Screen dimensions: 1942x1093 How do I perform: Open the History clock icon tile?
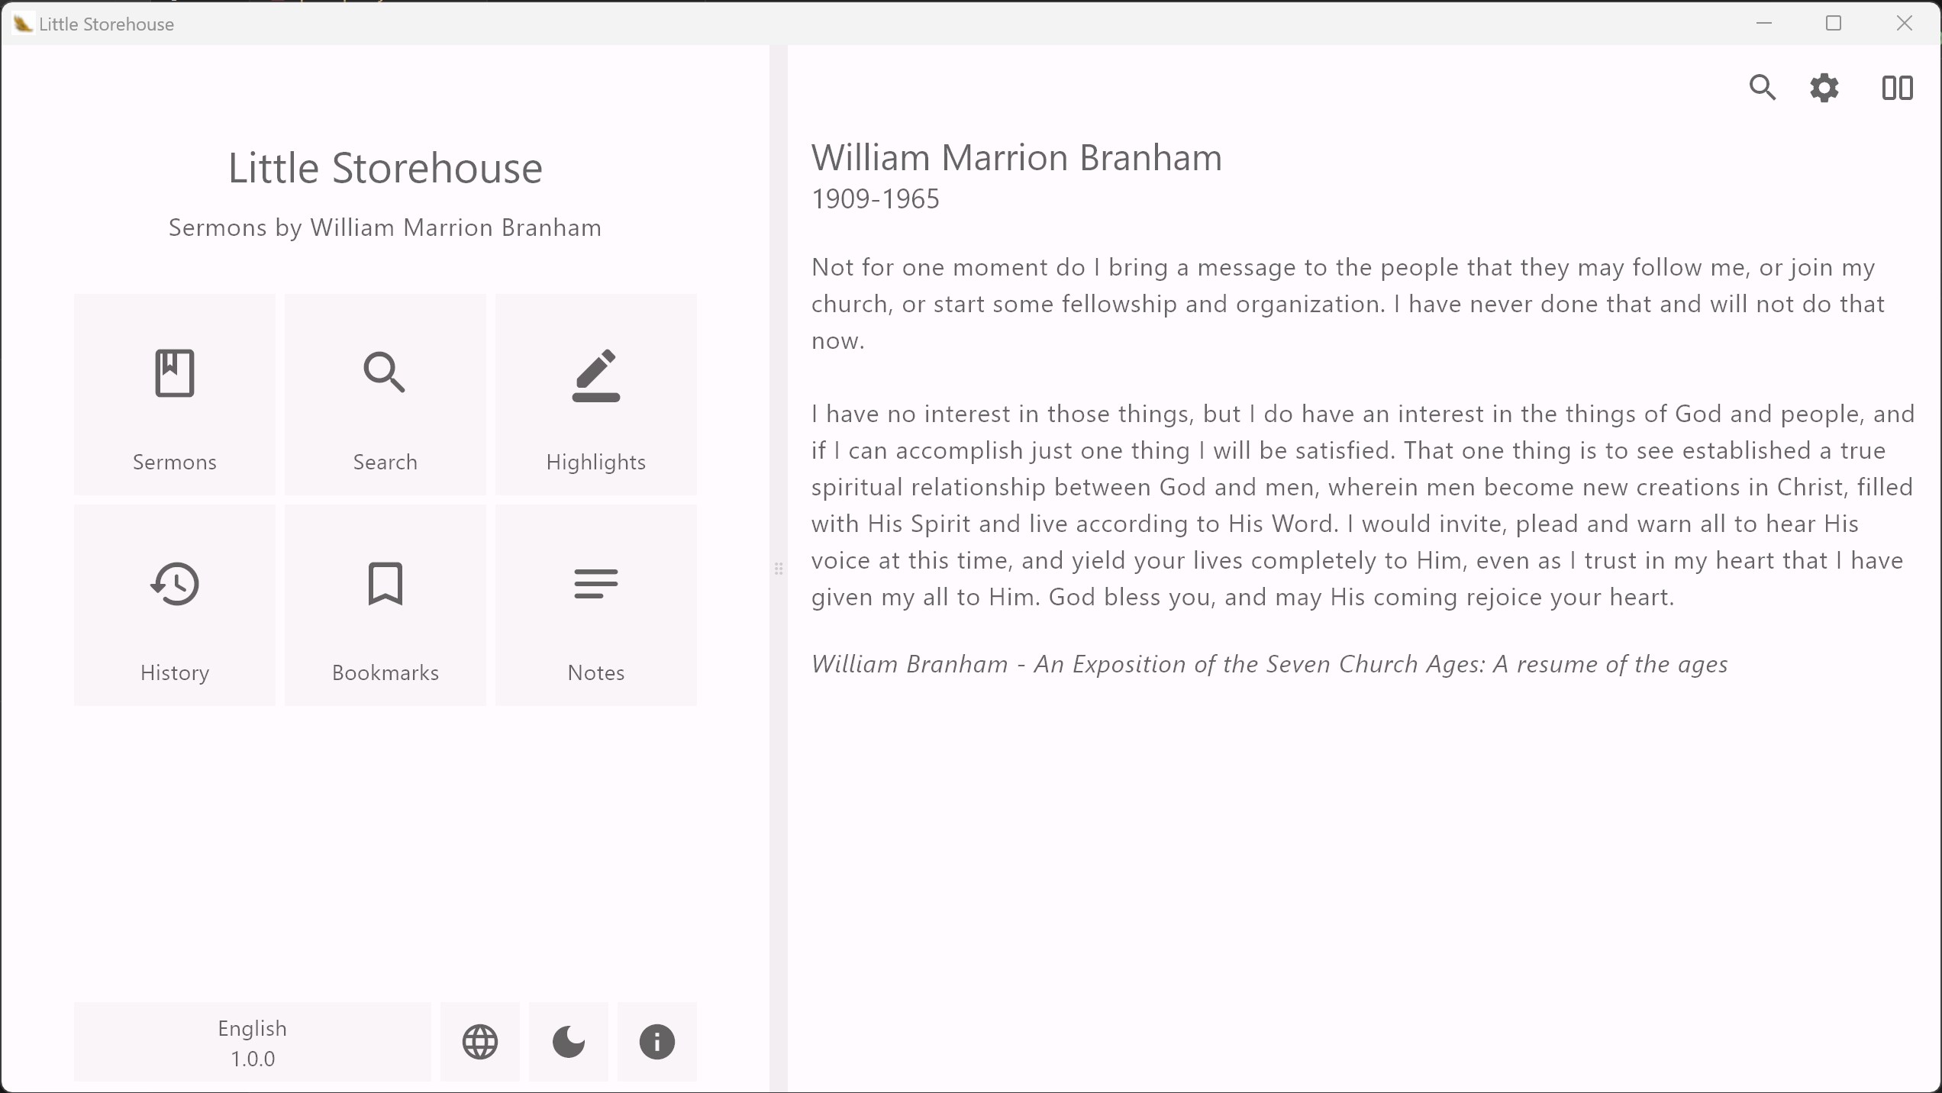175,605
